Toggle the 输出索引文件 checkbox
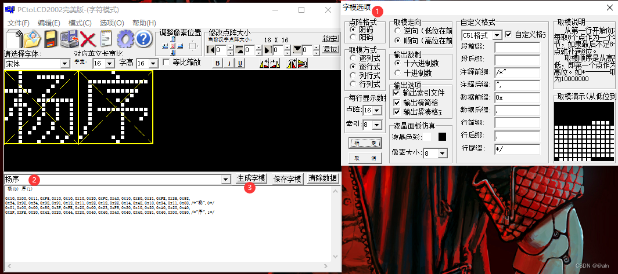Image resolution: width=618 pixels, height=274 pixels. tap(397, 93)
